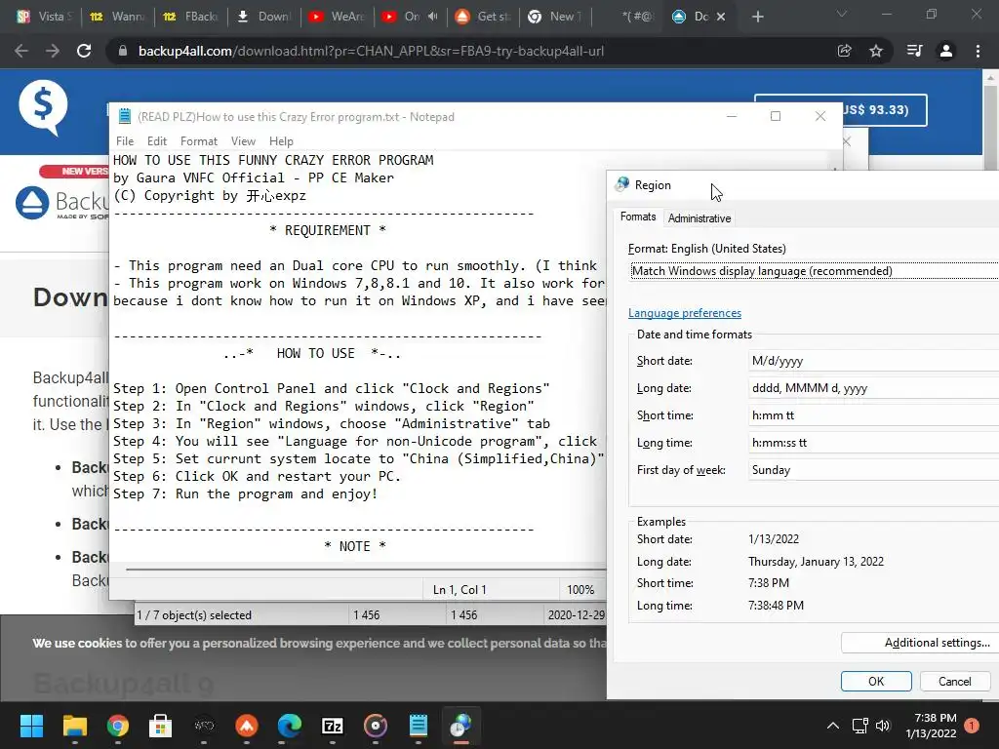Open Windows Start menu
Viewport: 999px width, 749px height.
31,726
